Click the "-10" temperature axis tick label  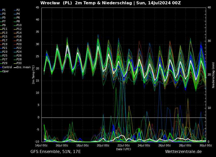coord(37,142)
